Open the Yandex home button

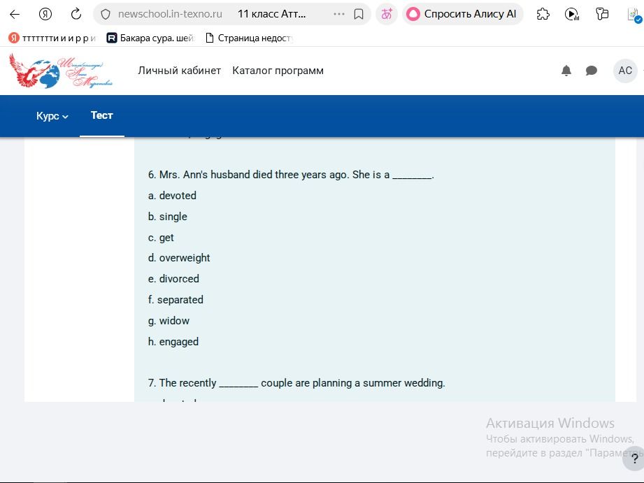(x=45, y=15)
